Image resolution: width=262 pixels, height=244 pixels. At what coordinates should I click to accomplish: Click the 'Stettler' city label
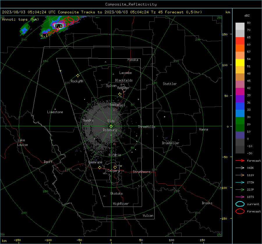pos(170,84)
